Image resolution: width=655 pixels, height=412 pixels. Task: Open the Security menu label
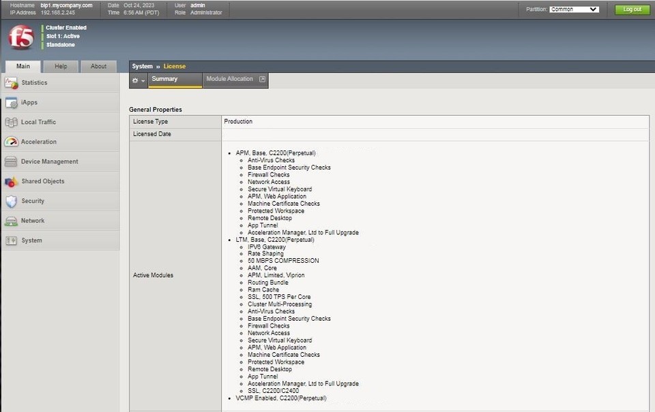(33, 201)
